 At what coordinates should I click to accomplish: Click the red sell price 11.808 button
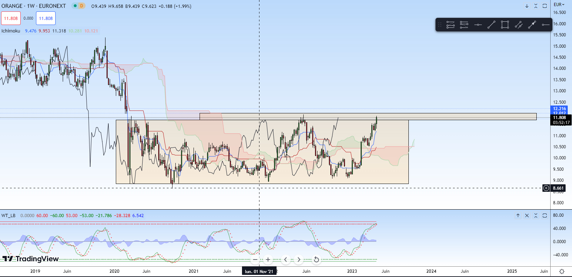click(x=11, y=19)
